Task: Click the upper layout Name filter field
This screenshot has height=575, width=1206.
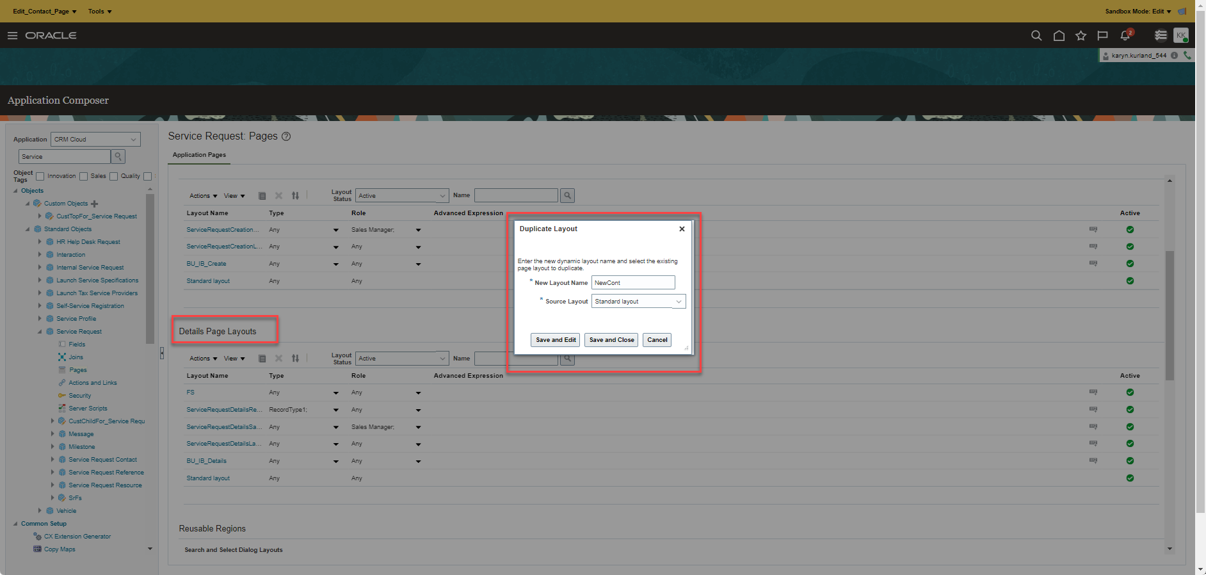Action: 516,195
